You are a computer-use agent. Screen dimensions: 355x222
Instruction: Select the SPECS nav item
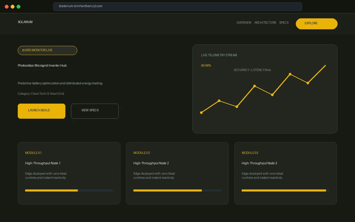point(284,23)
